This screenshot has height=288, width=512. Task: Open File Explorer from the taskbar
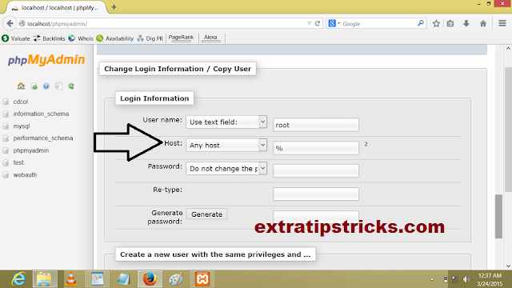pos(45,279)
